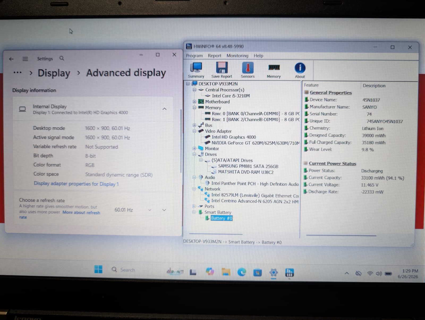Switch to HWiNFO icon on taskbar
425x320 pixels.
289,272
